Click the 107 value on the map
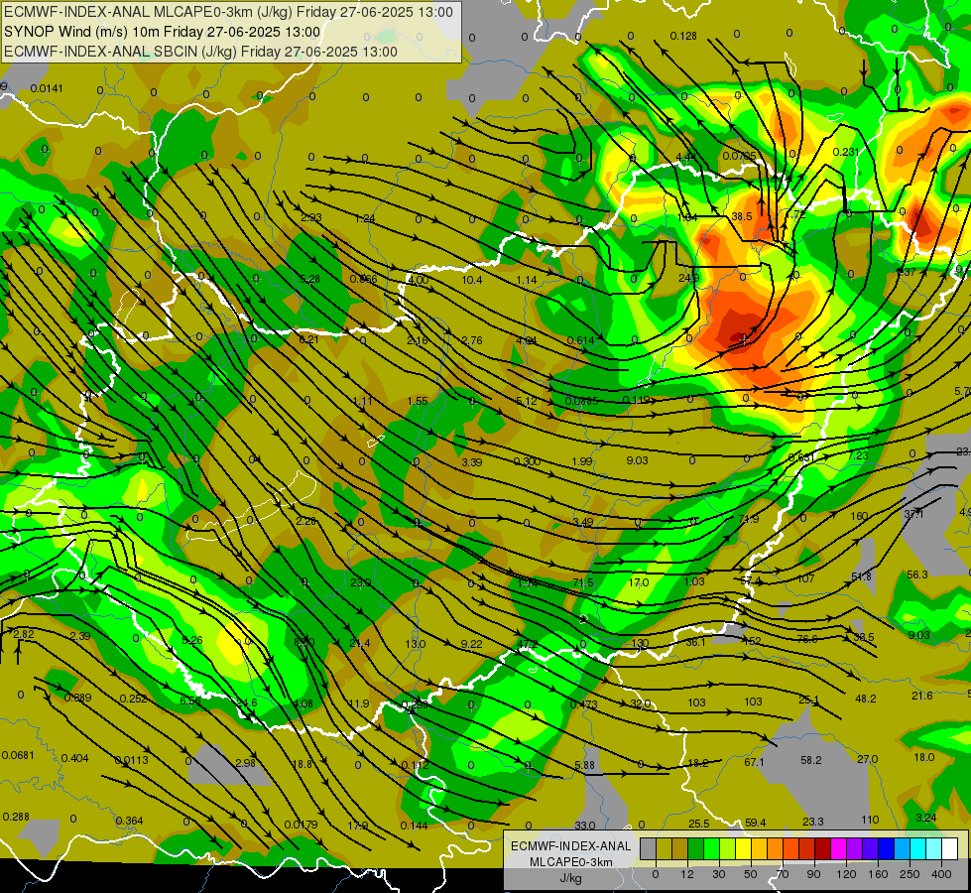Screen dimensions: 971x893 805,578
